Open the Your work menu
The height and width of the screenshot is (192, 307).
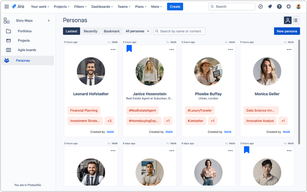40,6
